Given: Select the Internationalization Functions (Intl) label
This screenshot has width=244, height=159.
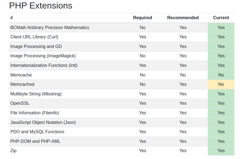Looking at the screenshot, I should (x=44, y=65).
